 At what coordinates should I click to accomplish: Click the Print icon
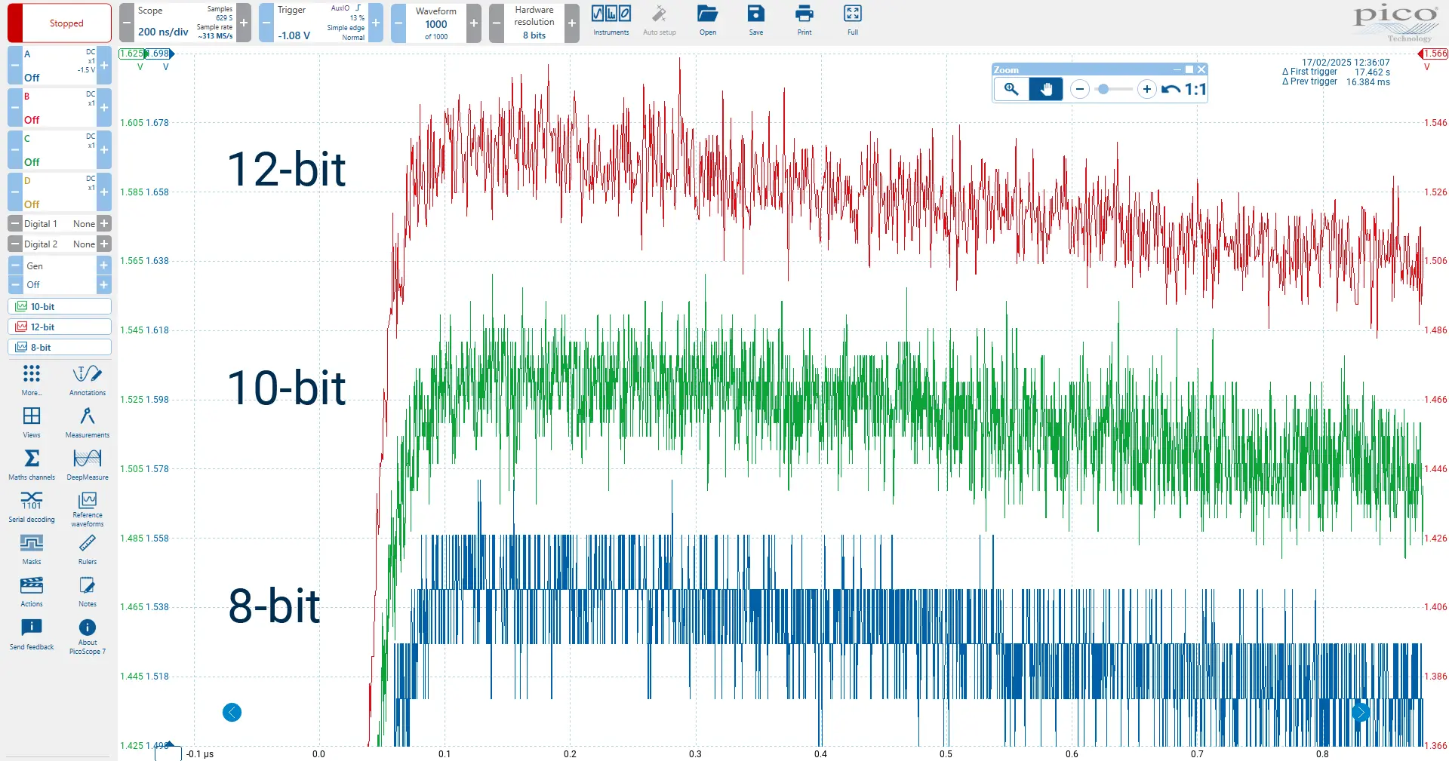(804, 20)
